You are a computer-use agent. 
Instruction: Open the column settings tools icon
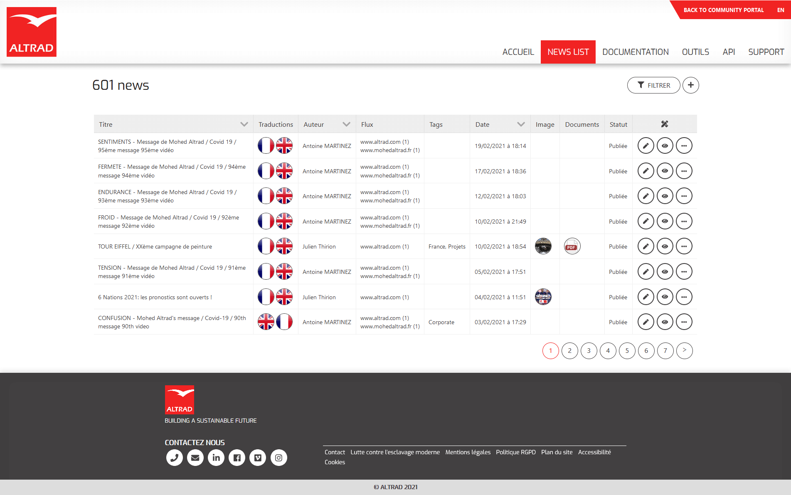664,124
